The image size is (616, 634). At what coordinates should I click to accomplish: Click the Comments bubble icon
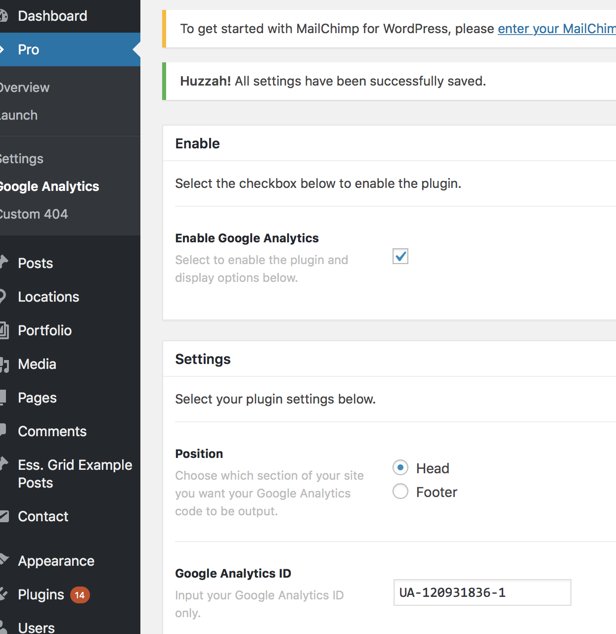coord(3,430)
